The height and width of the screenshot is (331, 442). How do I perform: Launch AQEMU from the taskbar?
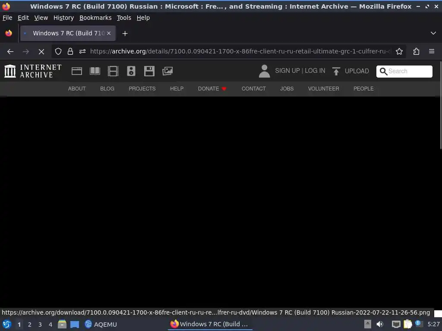pos(101,324)
